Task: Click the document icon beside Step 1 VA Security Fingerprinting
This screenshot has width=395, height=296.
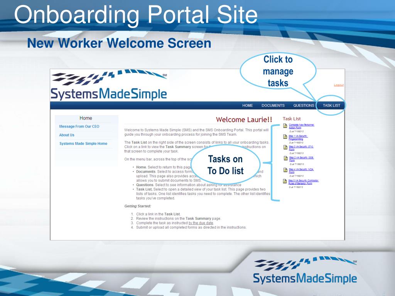Action: [285, 137]
